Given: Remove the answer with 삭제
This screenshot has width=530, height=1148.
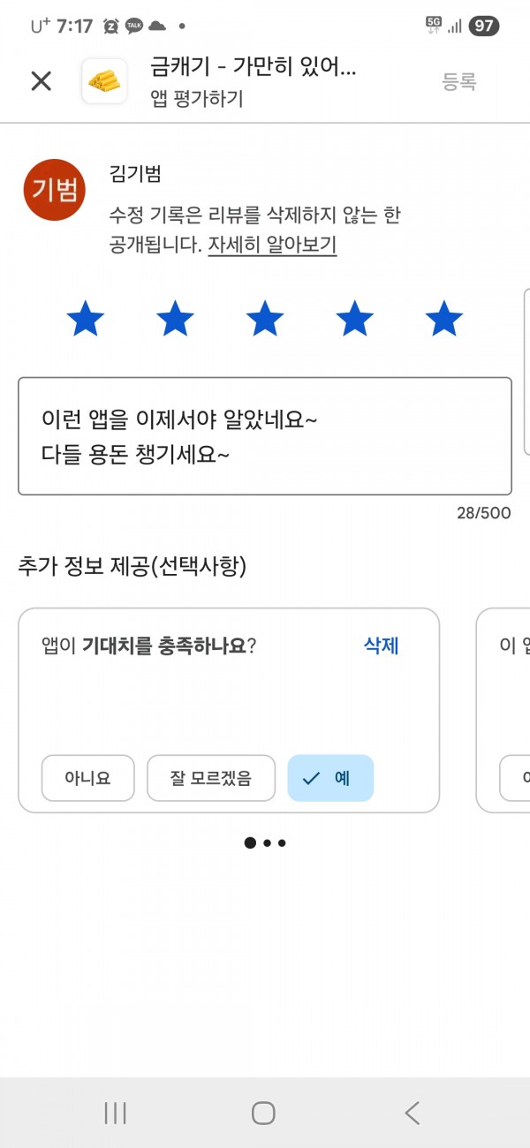Looking at the screenshot, I should 382,646.
